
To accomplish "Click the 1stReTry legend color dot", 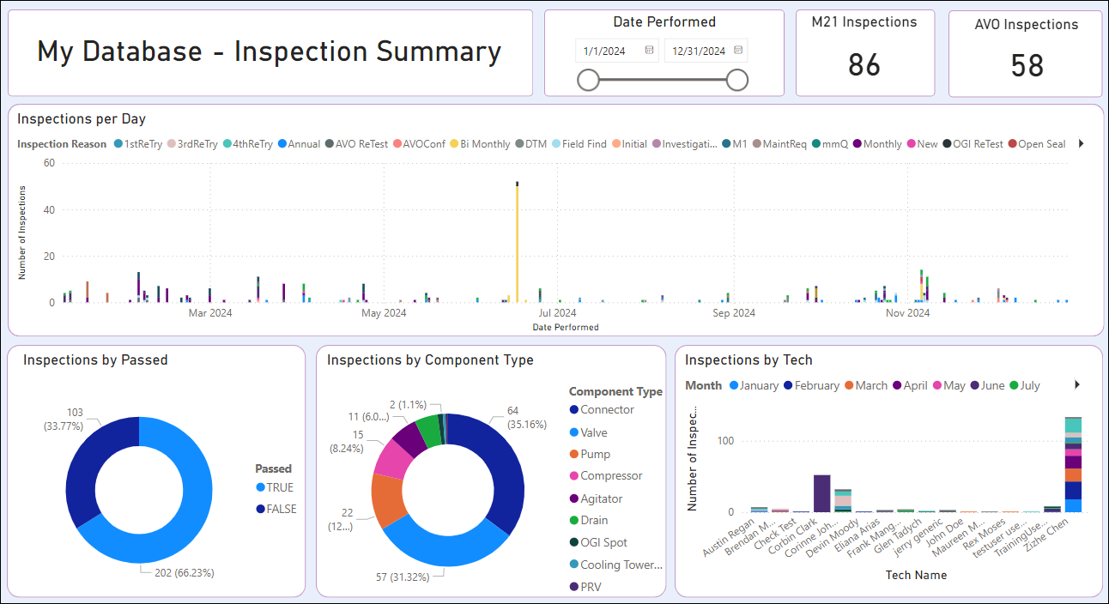I will click(118, 144).
